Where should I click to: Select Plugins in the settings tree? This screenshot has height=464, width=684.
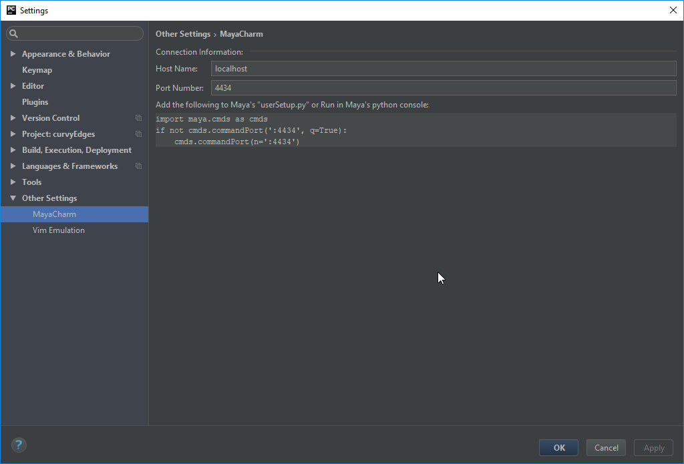pyautogui.click(x=35, y=102)
